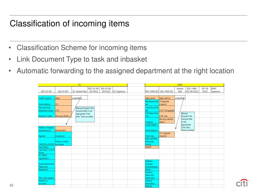
Task: Select bullet 'Link Document Type to task and inbasket'
Action: tap(82, 59)
